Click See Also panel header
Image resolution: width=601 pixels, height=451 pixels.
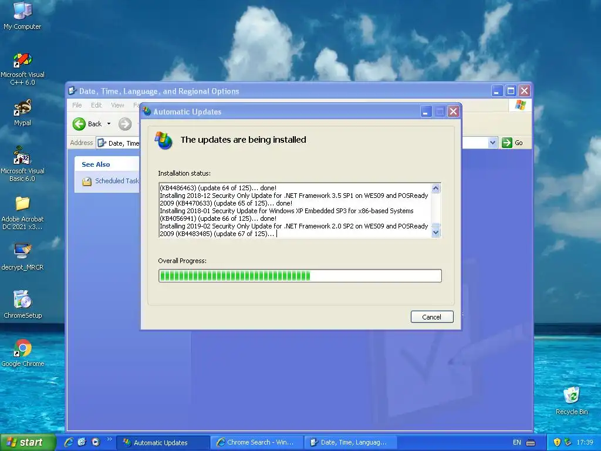click(x=107, y=164)
